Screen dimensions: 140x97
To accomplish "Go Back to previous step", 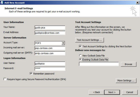I will [97, 92].
